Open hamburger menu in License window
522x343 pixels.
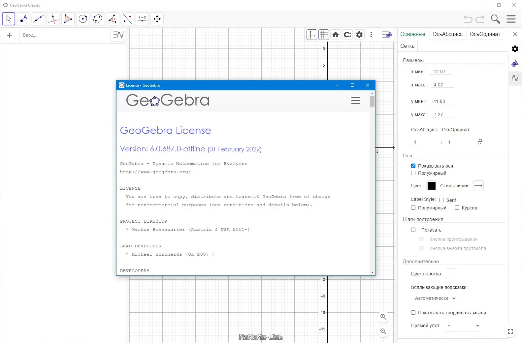click(x=355, y=101)
